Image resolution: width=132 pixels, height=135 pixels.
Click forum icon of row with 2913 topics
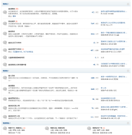[5, 34]
